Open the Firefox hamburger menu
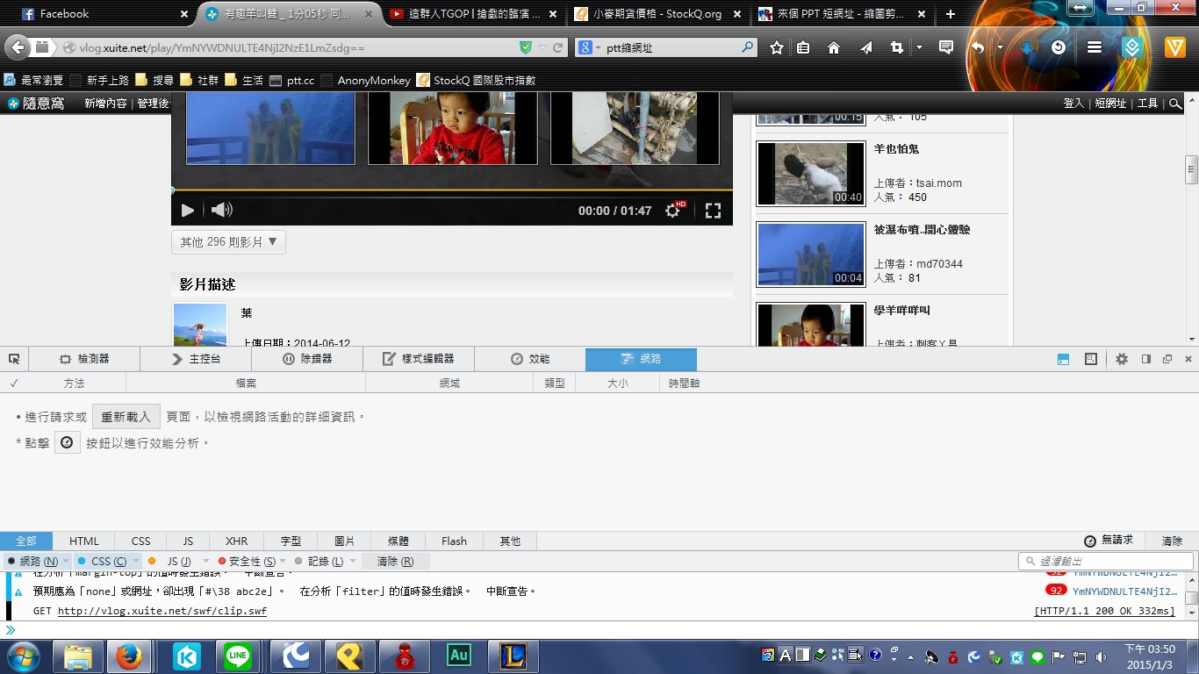Image resolution: width=1199 pixels, height=674 pixels. (1094, 48)
